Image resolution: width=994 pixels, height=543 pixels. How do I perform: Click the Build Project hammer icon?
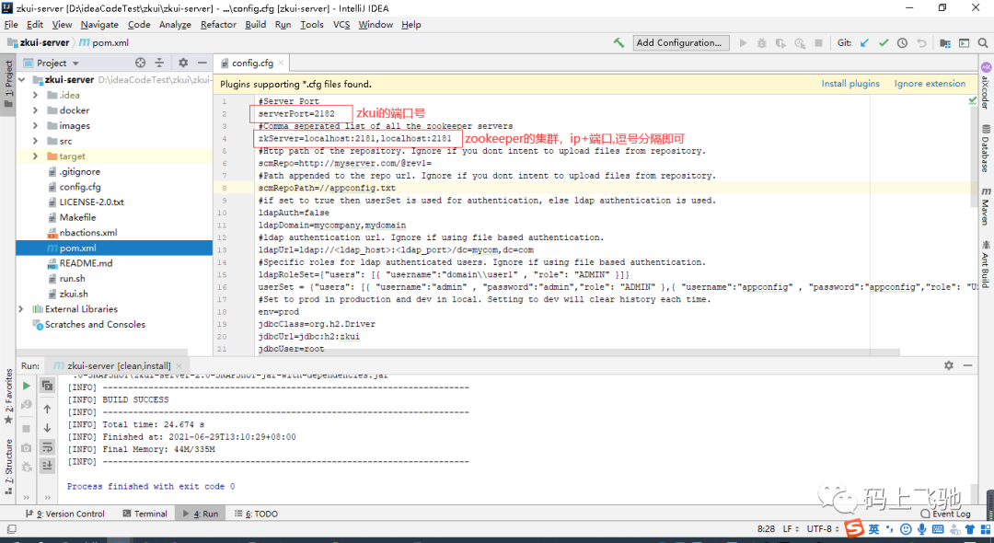(618, 42)
